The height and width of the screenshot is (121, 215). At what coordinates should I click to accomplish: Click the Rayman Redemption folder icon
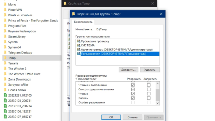[x=5, y=31]
